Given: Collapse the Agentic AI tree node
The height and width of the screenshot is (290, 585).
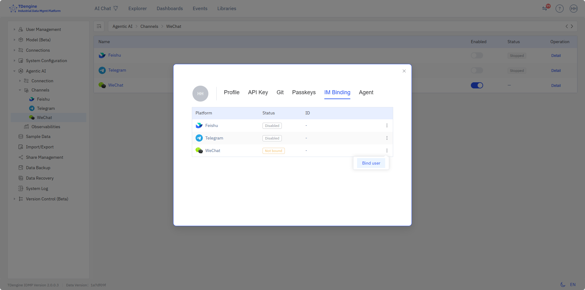Looking at the screenshot, I should click(14, 71).
